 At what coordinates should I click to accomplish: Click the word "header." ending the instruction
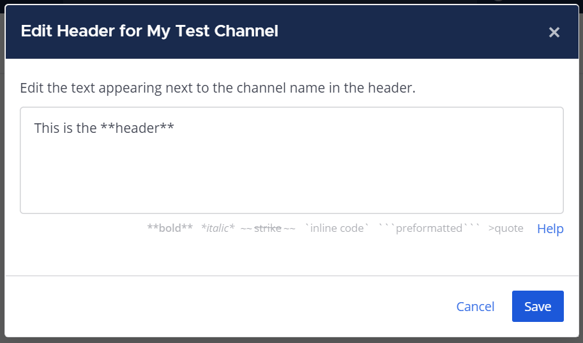[x=394, y=88]
